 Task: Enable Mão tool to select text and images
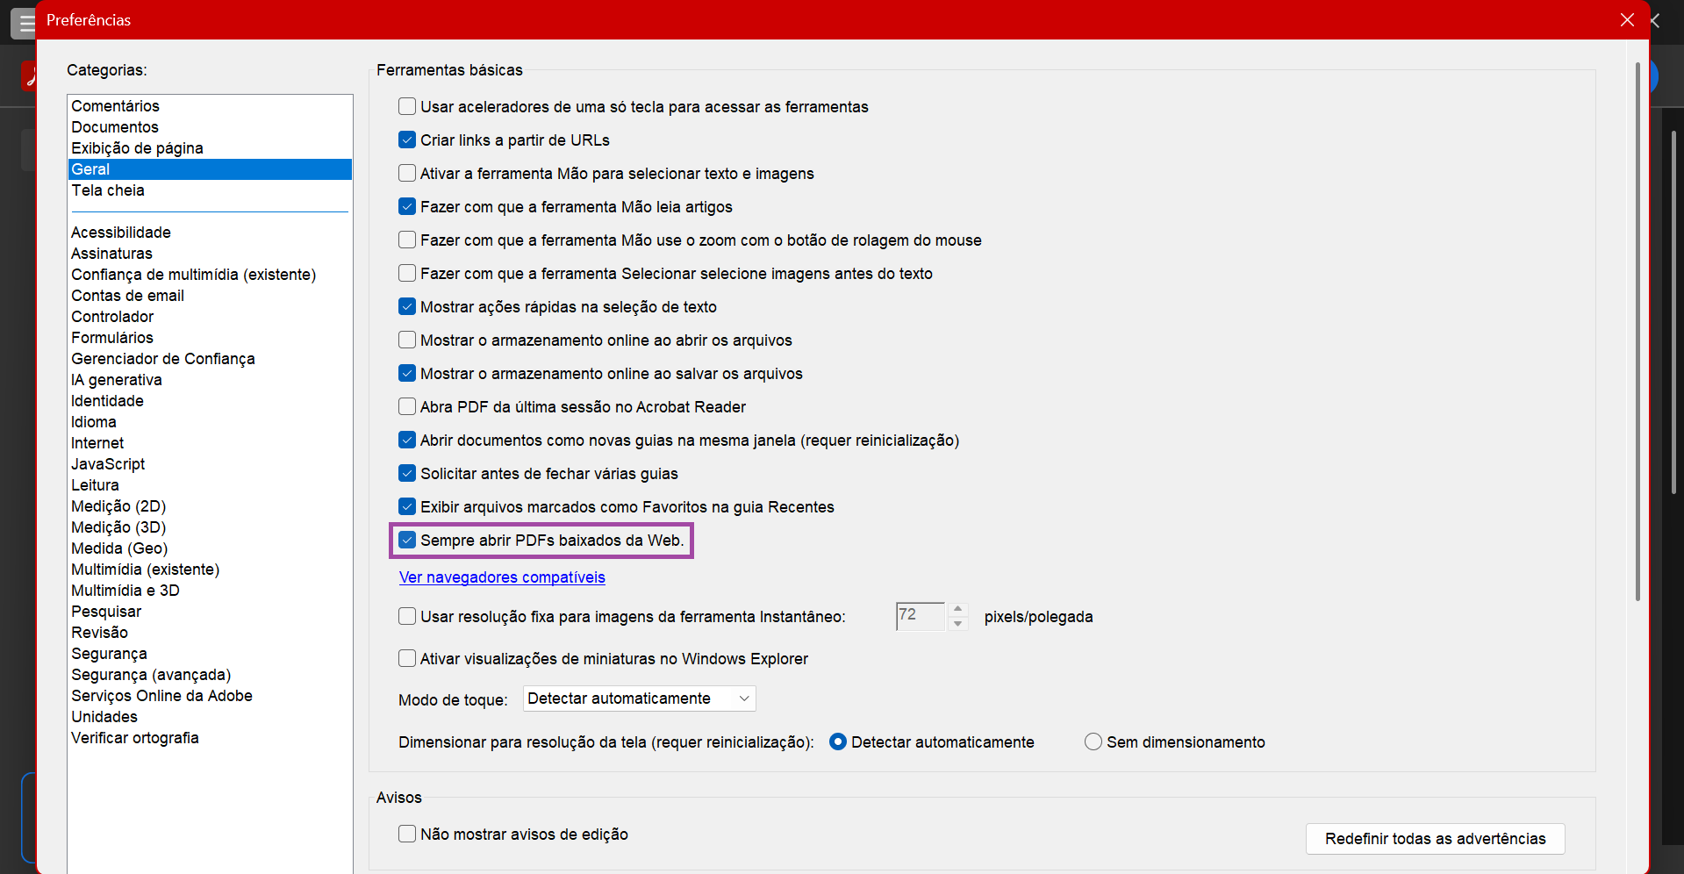click(407, 173)
